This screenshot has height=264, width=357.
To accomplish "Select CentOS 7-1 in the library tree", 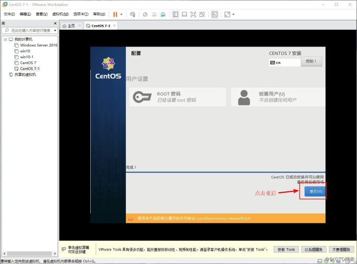I will tap(27, 69).
